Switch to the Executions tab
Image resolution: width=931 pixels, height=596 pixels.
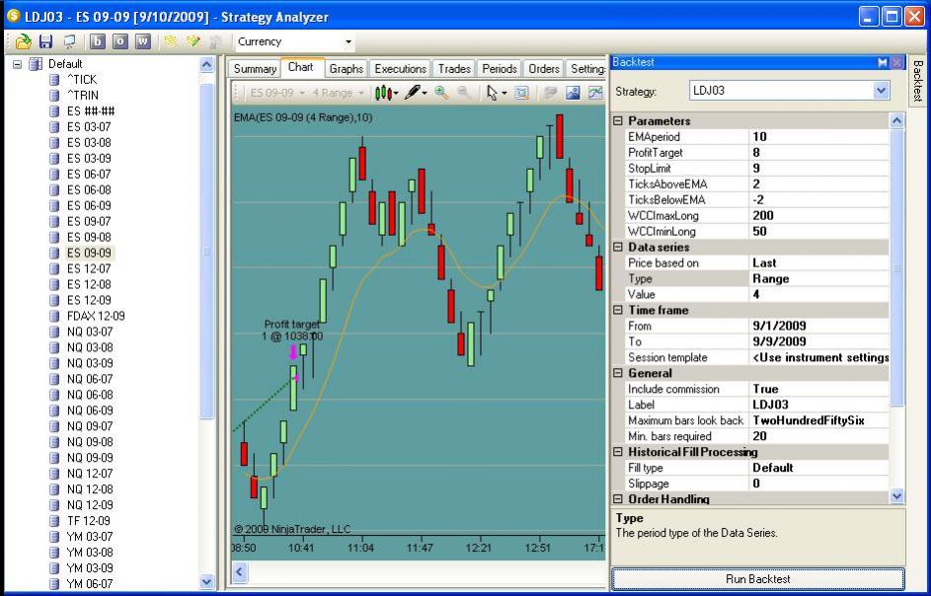coord(400,69)
